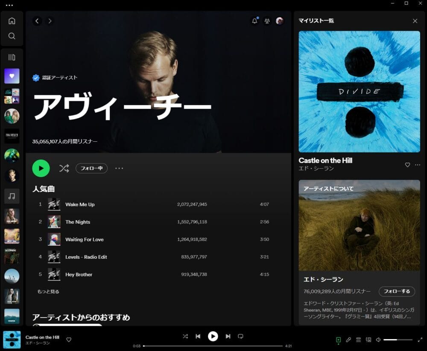Toggle the フォロー中 follow button for Avicii
Viewport: 427px width, 351px height.
91,168
